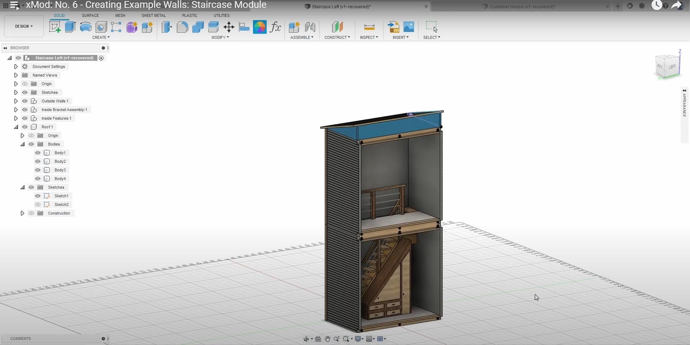Open the Grid and Snaps settings
Viewport: 690px width, 345px height.
pos(369,339)
